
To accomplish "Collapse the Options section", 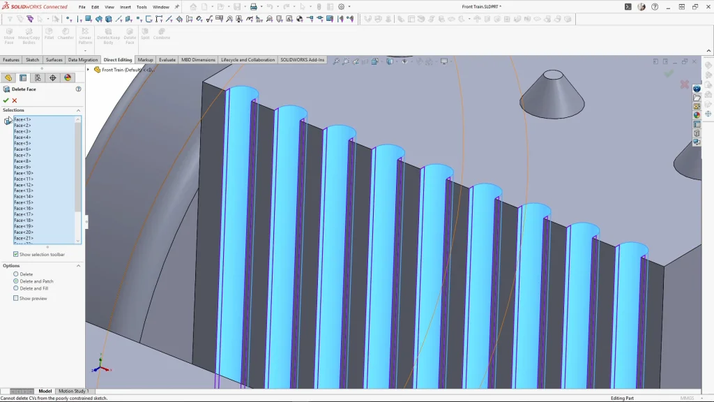I will pyautogui.click(x=78, y=266).
